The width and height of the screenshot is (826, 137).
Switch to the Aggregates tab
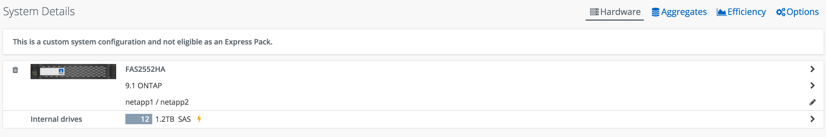(x=684, y=12)
